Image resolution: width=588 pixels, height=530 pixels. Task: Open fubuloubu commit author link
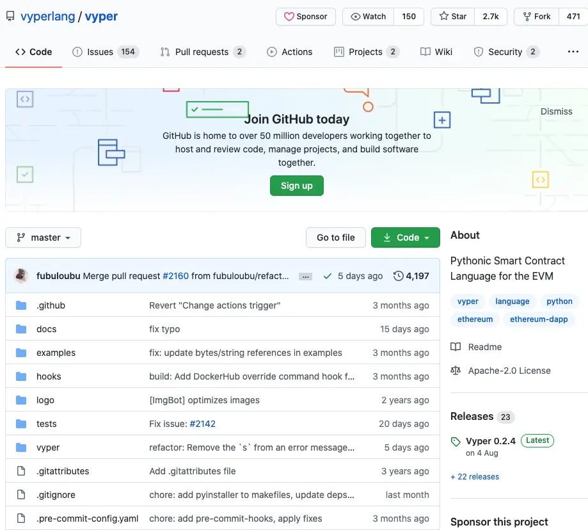tap(58, 276)
